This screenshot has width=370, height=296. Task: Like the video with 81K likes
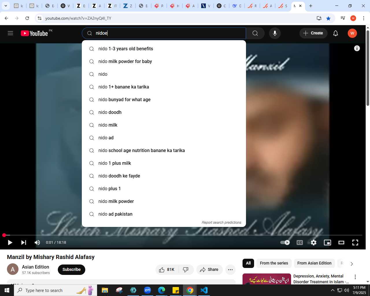167,269
